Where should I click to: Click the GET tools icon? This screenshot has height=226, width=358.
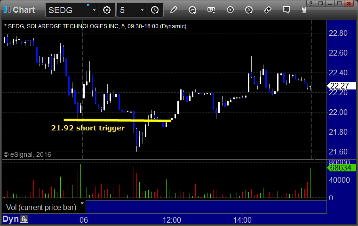point(211,10)
